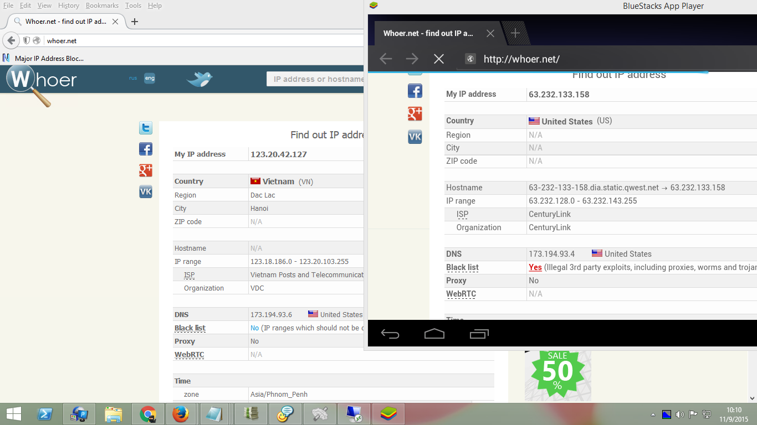This screenshot has width=757, height=425.
Task: Click the scroll down arrow at right edge
Action: point(753,398)
